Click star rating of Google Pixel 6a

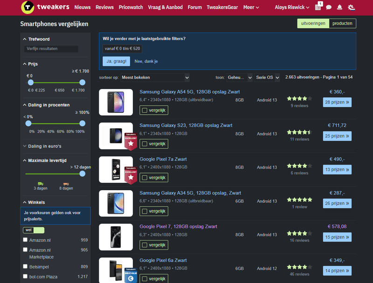[x=299, y=267]
